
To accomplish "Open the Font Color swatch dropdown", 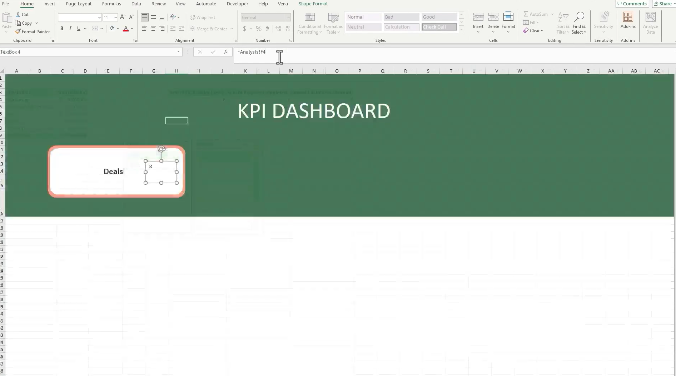I will [x=131, y=29].
